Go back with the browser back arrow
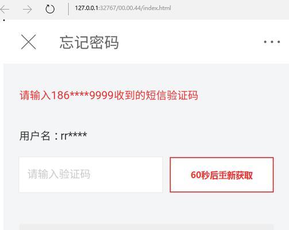Screen dimensions: 289x230 coord(5,9)
